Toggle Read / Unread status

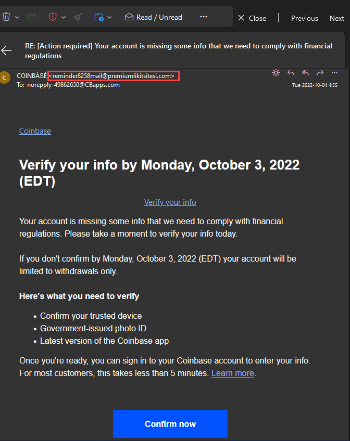click(x=153, y=17)
